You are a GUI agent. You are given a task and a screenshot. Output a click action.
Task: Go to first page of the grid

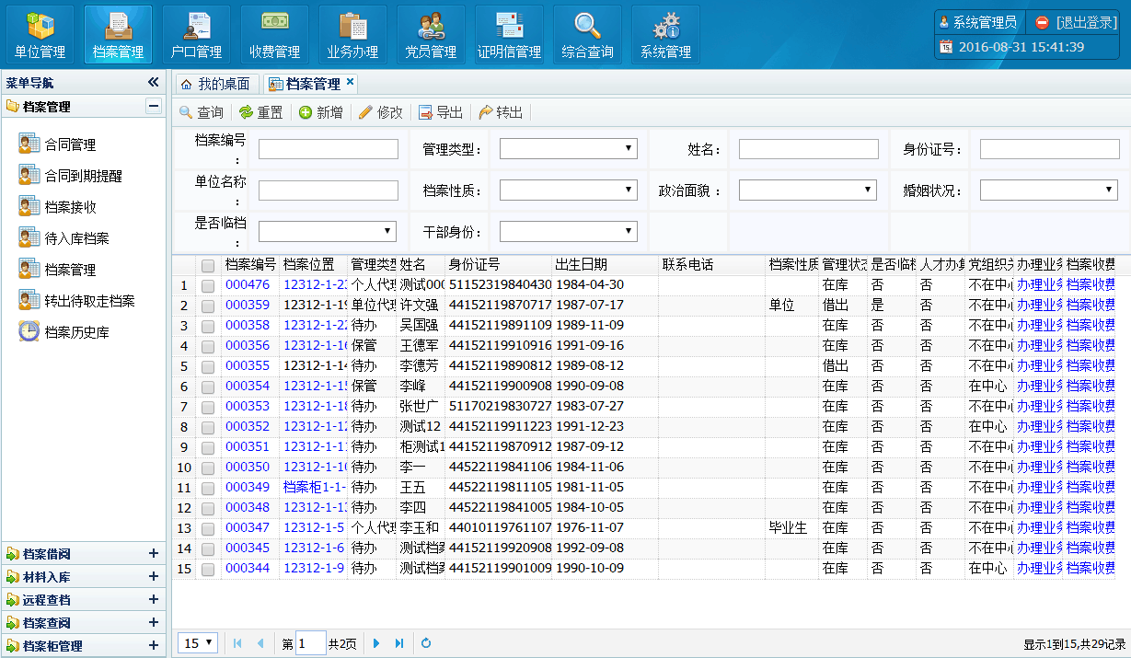(238, 643)
